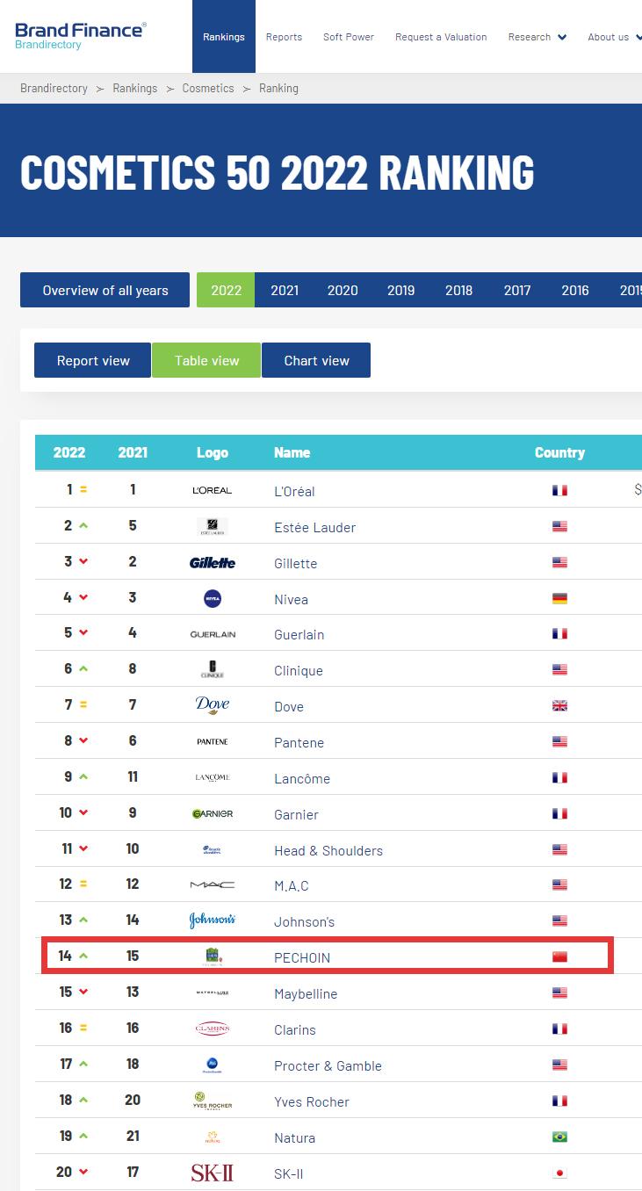642x1191 pixels.
Task: Click the Dove brand logo
Action: pos(213,705)
